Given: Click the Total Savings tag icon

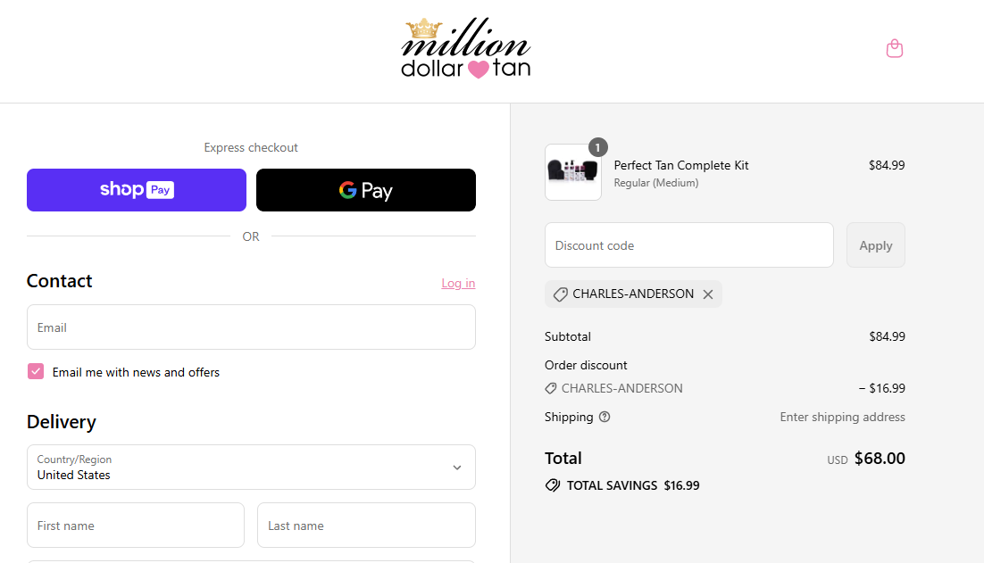Looking at the screenshot, I should pyautogui.click(x=552, y=485).
